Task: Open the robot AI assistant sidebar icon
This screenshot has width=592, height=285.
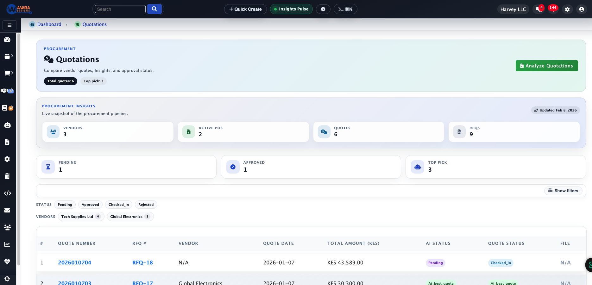Action: point(7,125)
